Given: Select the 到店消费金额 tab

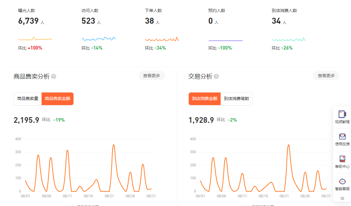Looking at the screenshot, I should (204, 99).
